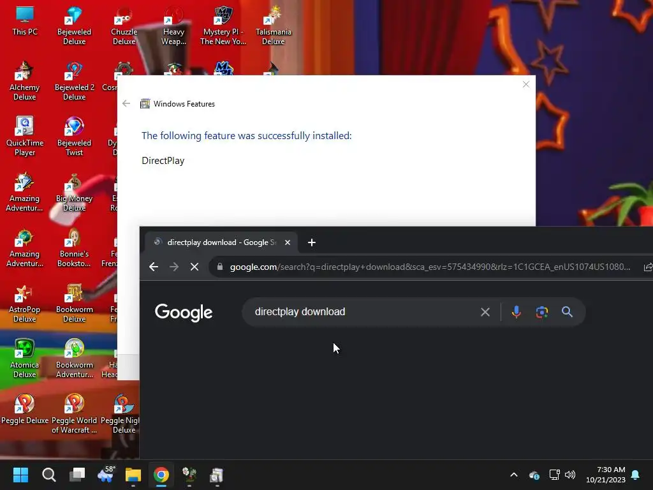Click the directplay download search field
The image size is (653, 490).
point(362,311)
